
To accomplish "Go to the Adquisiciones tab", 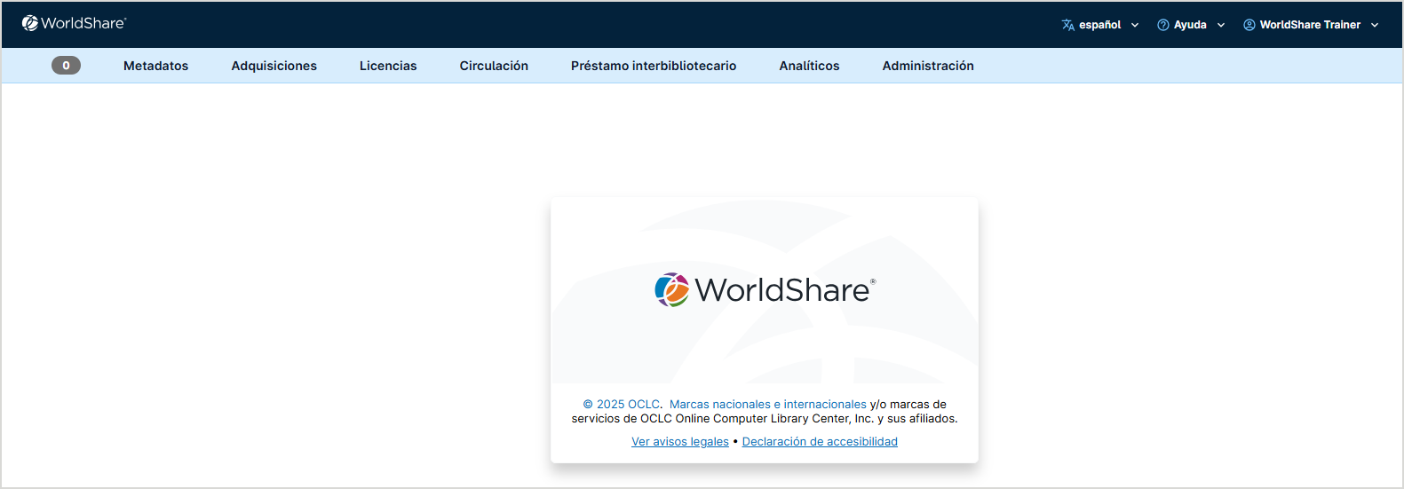I will tap(274, 66).
